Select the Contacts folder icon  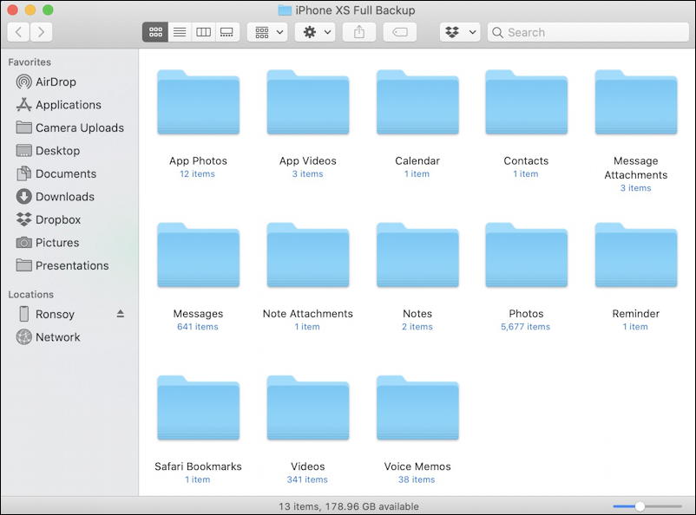[527, 102]
